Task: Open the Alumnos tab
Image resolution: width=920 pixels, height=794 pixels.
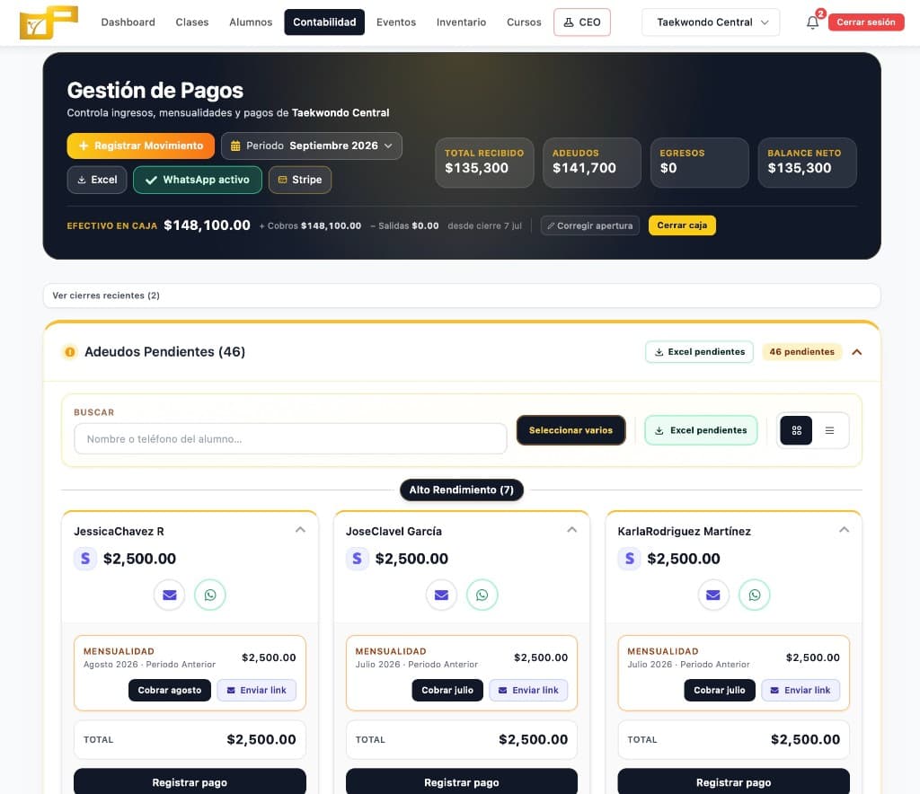Action: click(x=251, y=22)
